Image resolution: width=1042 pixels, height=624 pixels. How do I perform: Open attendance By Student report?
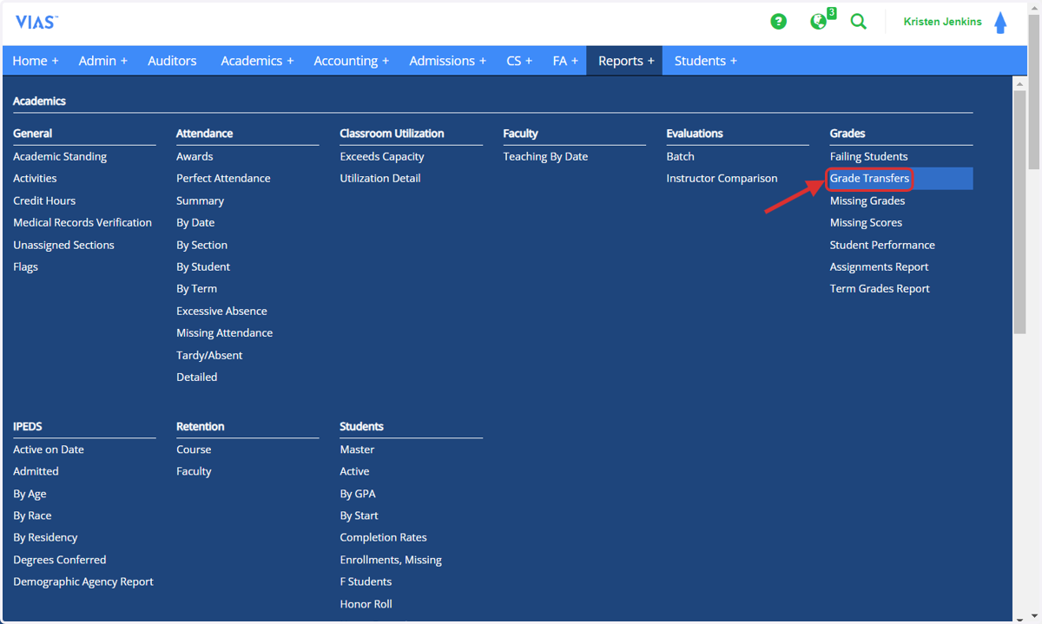(203, 266)
